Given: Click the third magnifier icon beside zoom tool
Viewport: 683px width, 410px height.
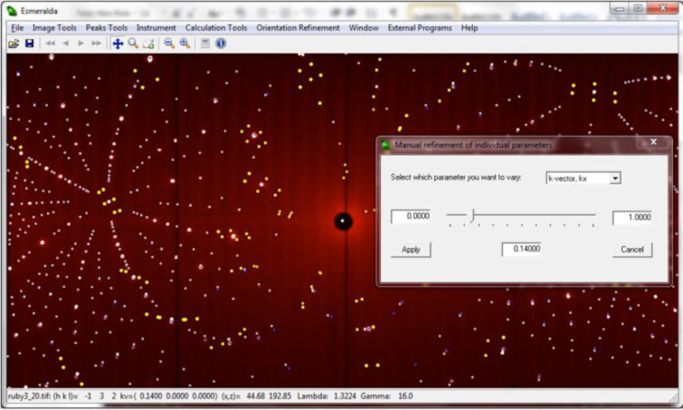Looking at the screenshot, I should 148,43.
